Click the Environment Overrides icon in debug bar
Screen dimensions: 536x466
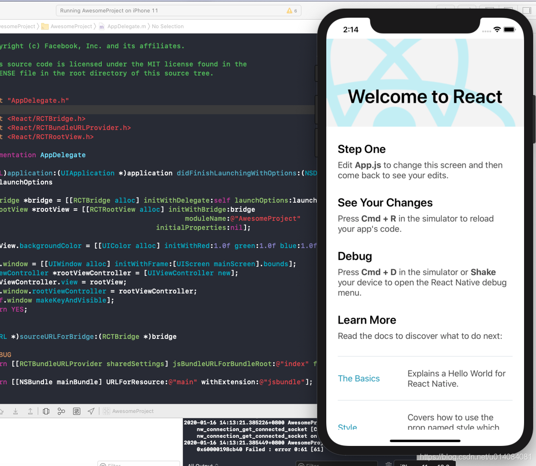click(x=76, y=411)
